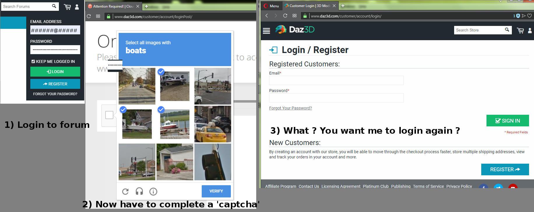Viewport: 534px width, 212px height.
Task: Open the Publishing footer link
Action: (401, 186)
